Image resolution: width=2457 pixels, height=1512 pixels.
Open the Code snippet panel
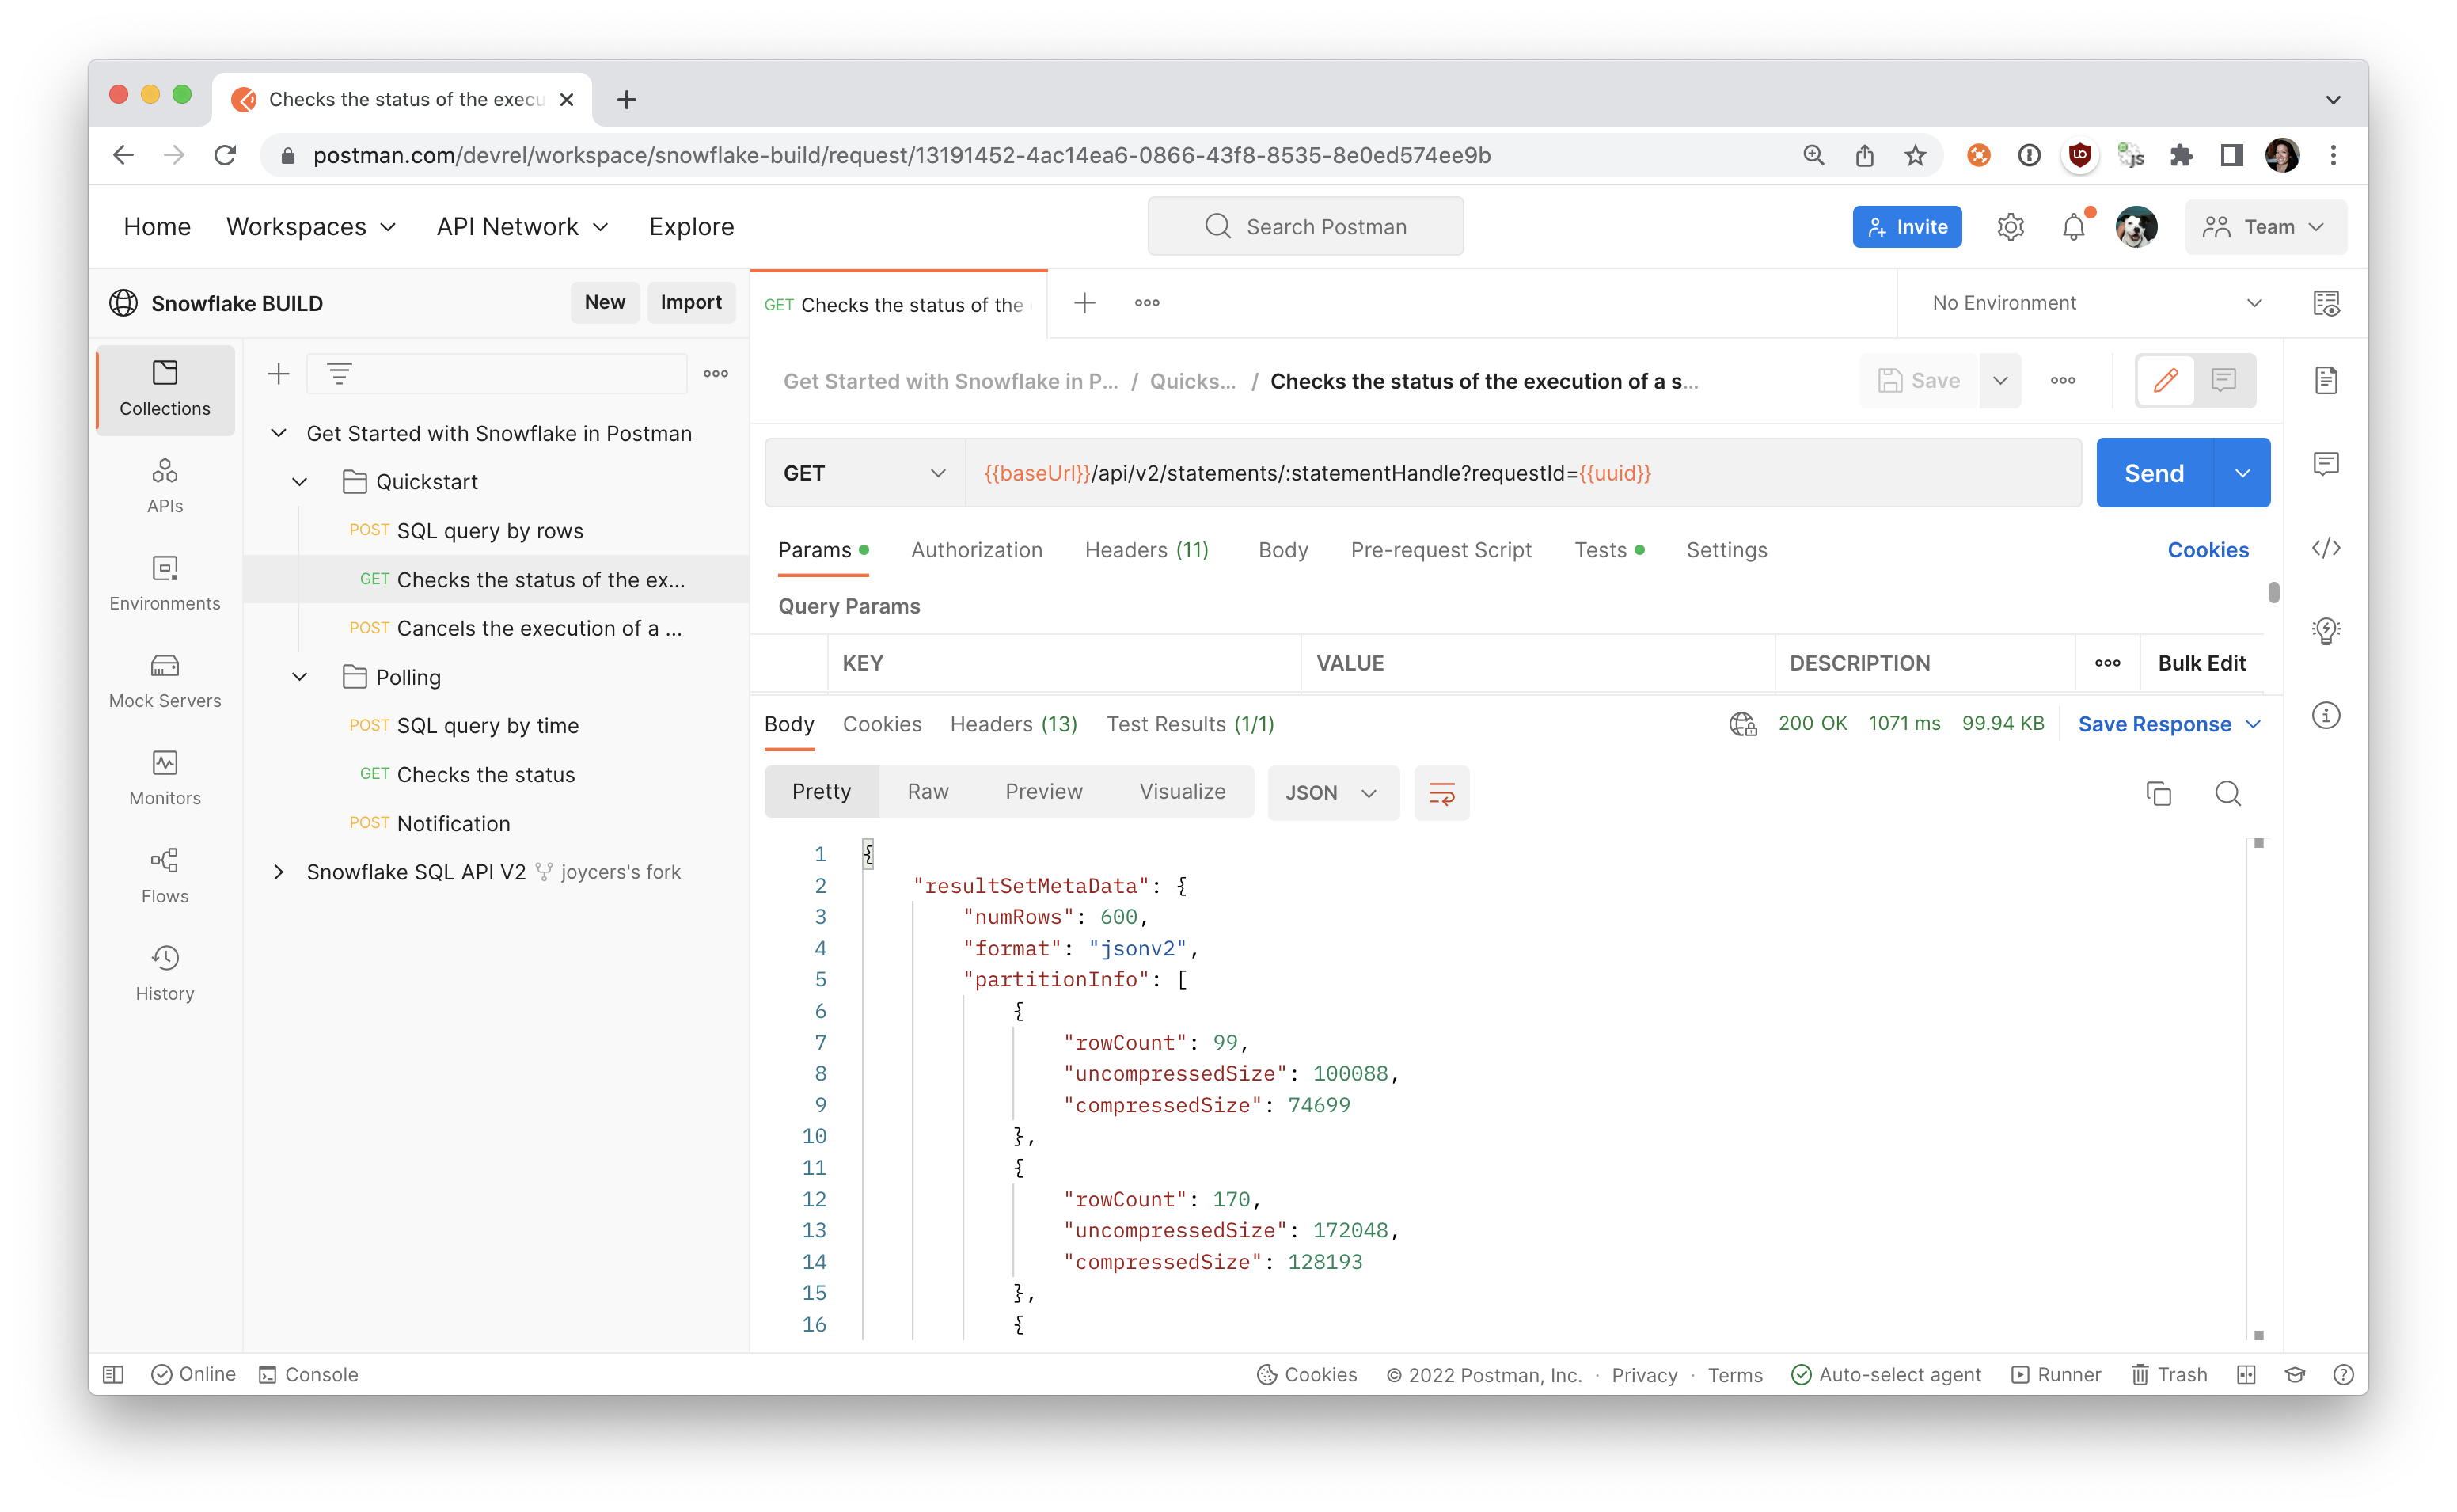pos(2327,548)
